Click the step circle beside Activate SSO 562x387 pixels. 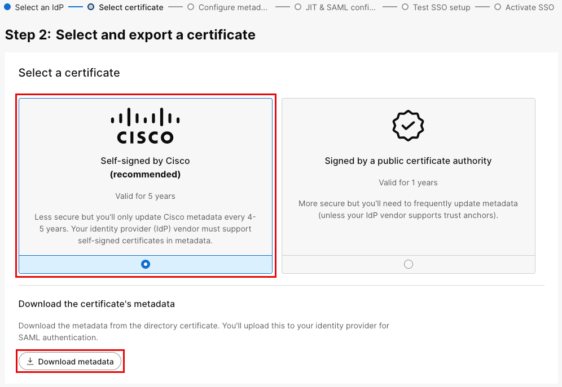click(x=498, y=7)
